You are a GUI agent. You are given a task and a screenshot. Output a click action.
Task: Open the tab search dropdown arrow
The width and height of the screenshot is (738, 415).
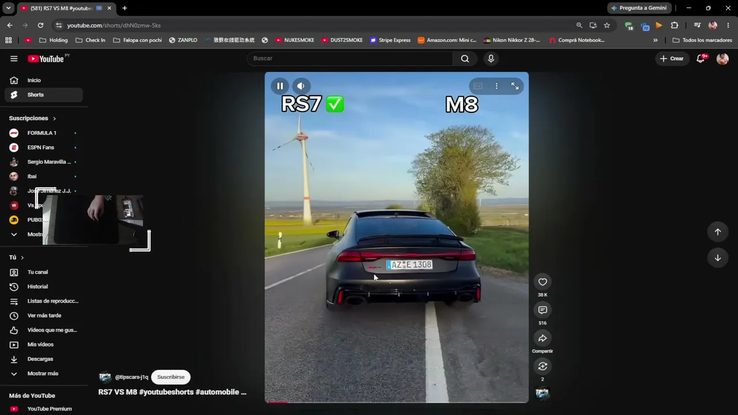(8, 8)
